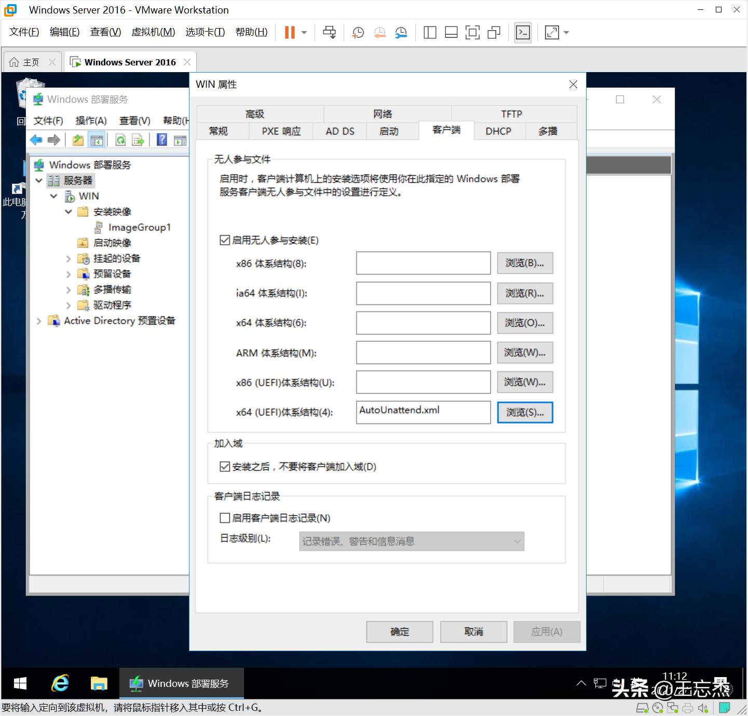Open the 日志级别 dropdown
The width and height of the screenshot is (748, 716).
pos(517,541)
